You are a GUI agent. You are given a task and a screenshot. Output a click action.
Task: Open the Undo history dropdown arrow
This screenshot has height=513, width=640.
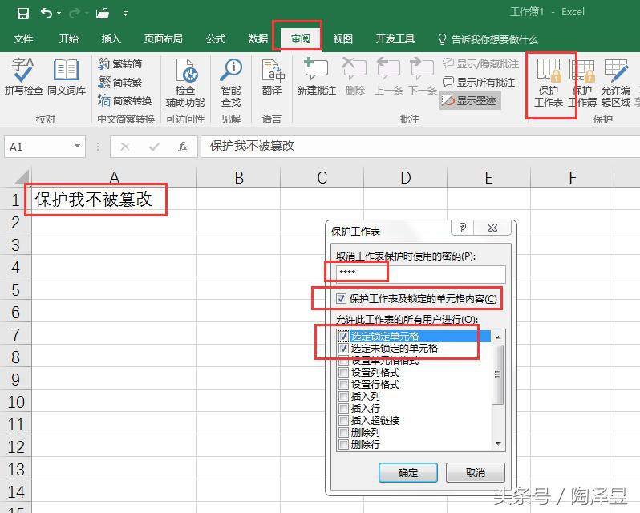(x=59, y=14)
